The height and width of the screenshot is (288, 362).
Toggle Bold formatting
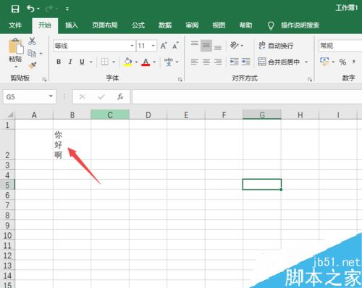point(59,62)
